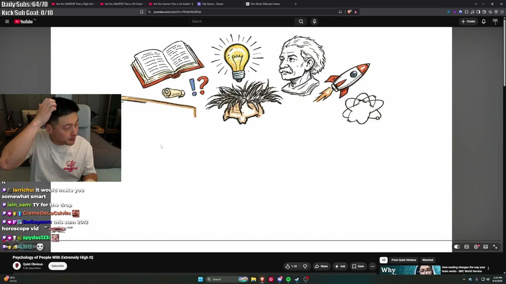
Task: Start voice search with microphone icon
Action: 314,21
